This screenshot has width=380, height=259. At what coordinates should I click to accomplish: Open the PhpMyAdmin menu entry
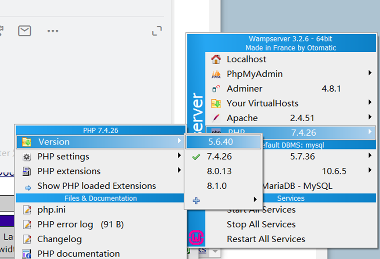point(291,74)
